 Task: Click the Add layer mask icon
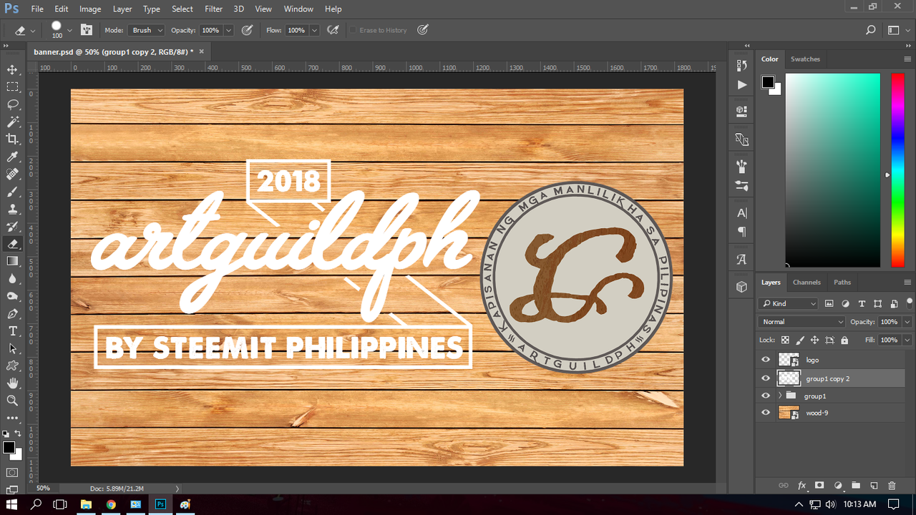819,486
